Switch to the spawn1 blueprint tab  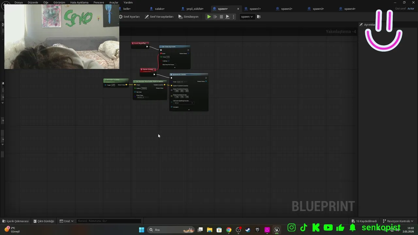(x=255, y=9)
